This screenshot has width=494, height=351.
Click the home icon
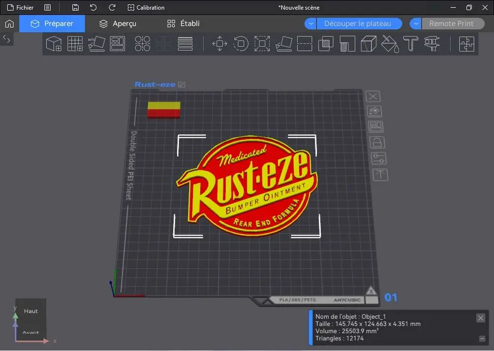9,24
